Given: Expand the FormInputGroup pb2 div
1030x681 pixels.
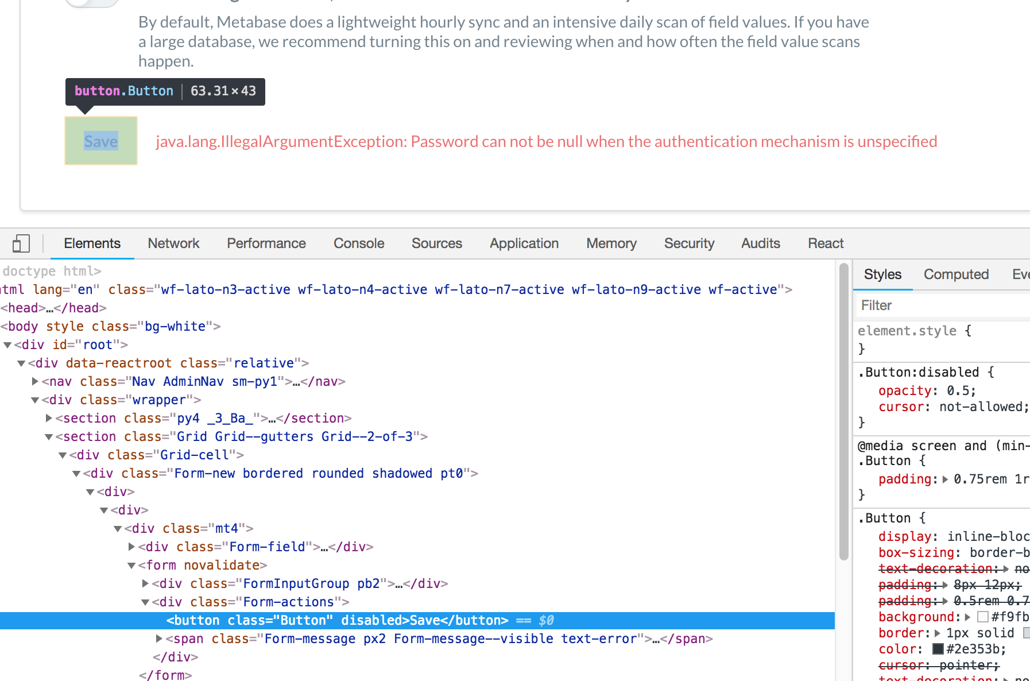Looking at the screenshot, I should pos(145,583).
